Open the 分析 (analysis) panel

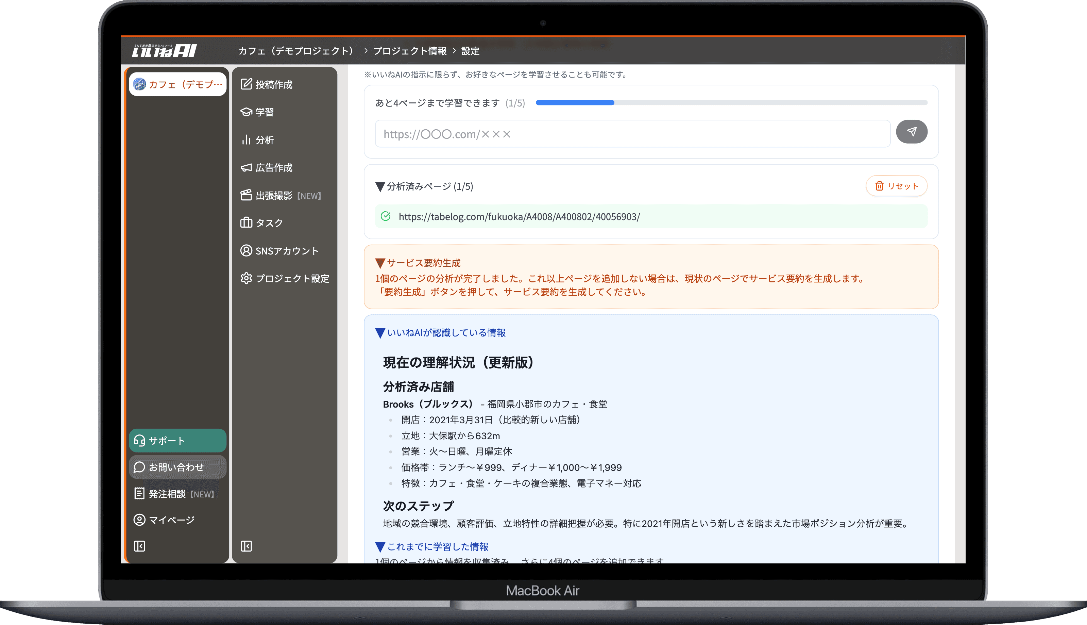click(265, 140)
